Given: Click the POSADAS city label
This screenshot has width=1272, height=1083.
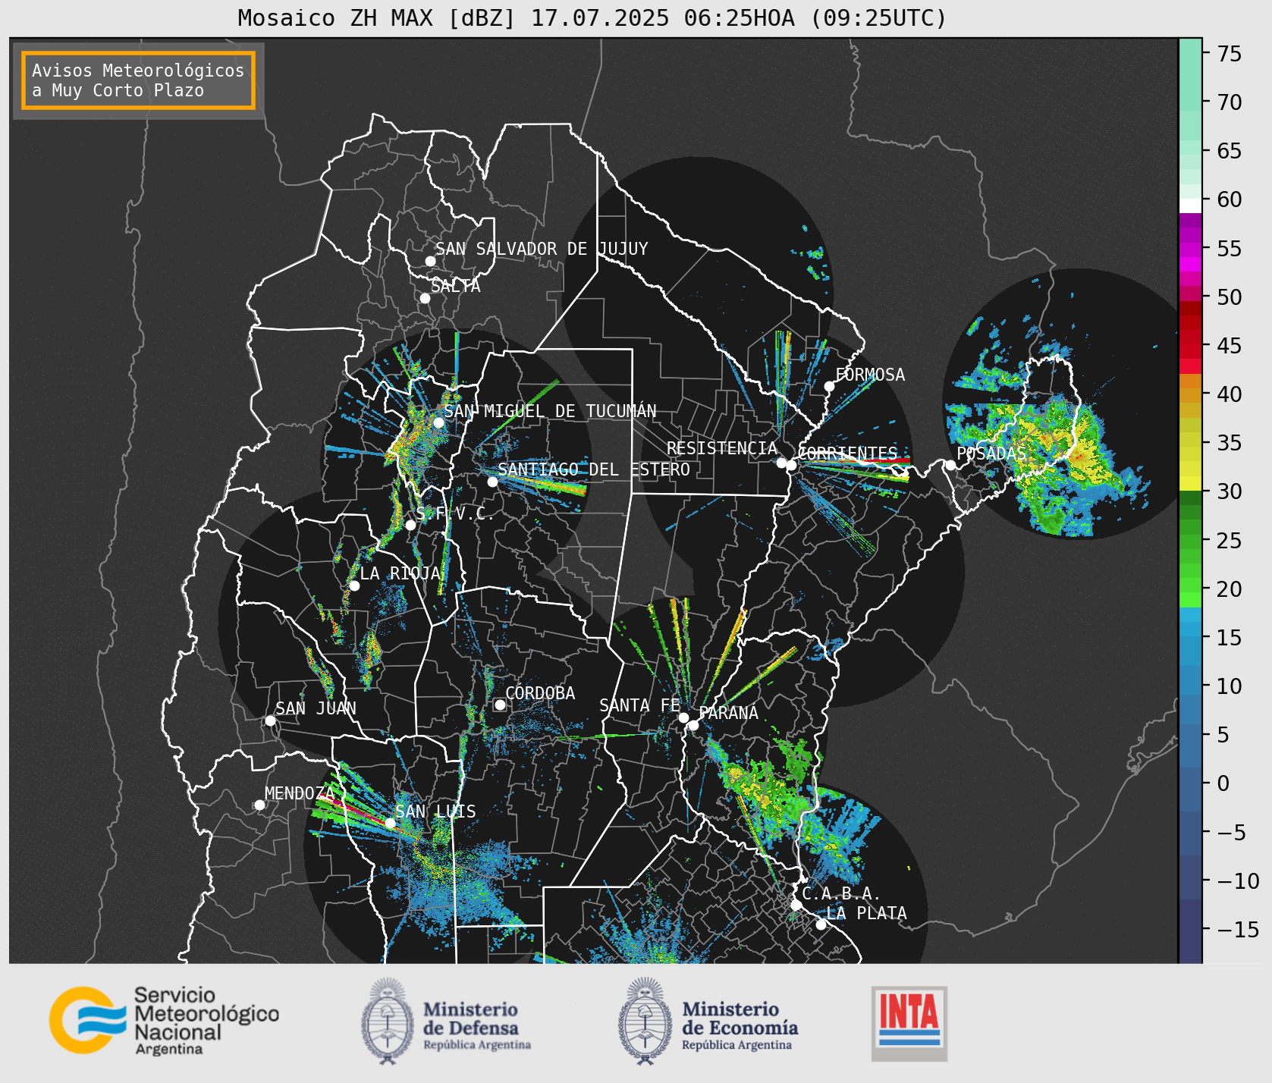Looking at the screenshot, I should (x=991, y=454).
